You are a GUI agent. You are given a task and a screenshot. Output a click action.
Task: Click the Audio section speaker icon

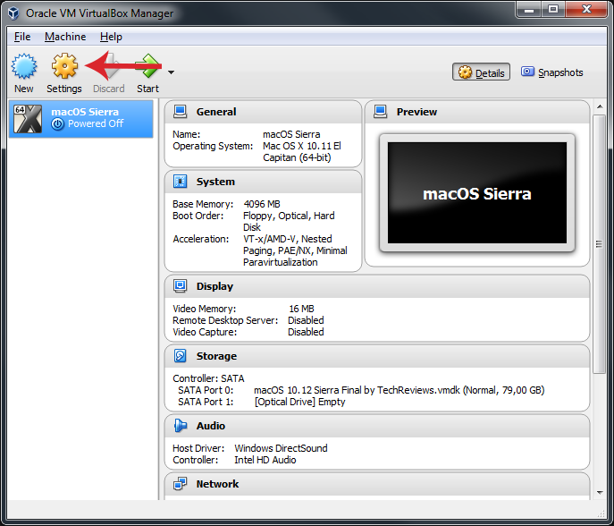(x=181, y=426)
